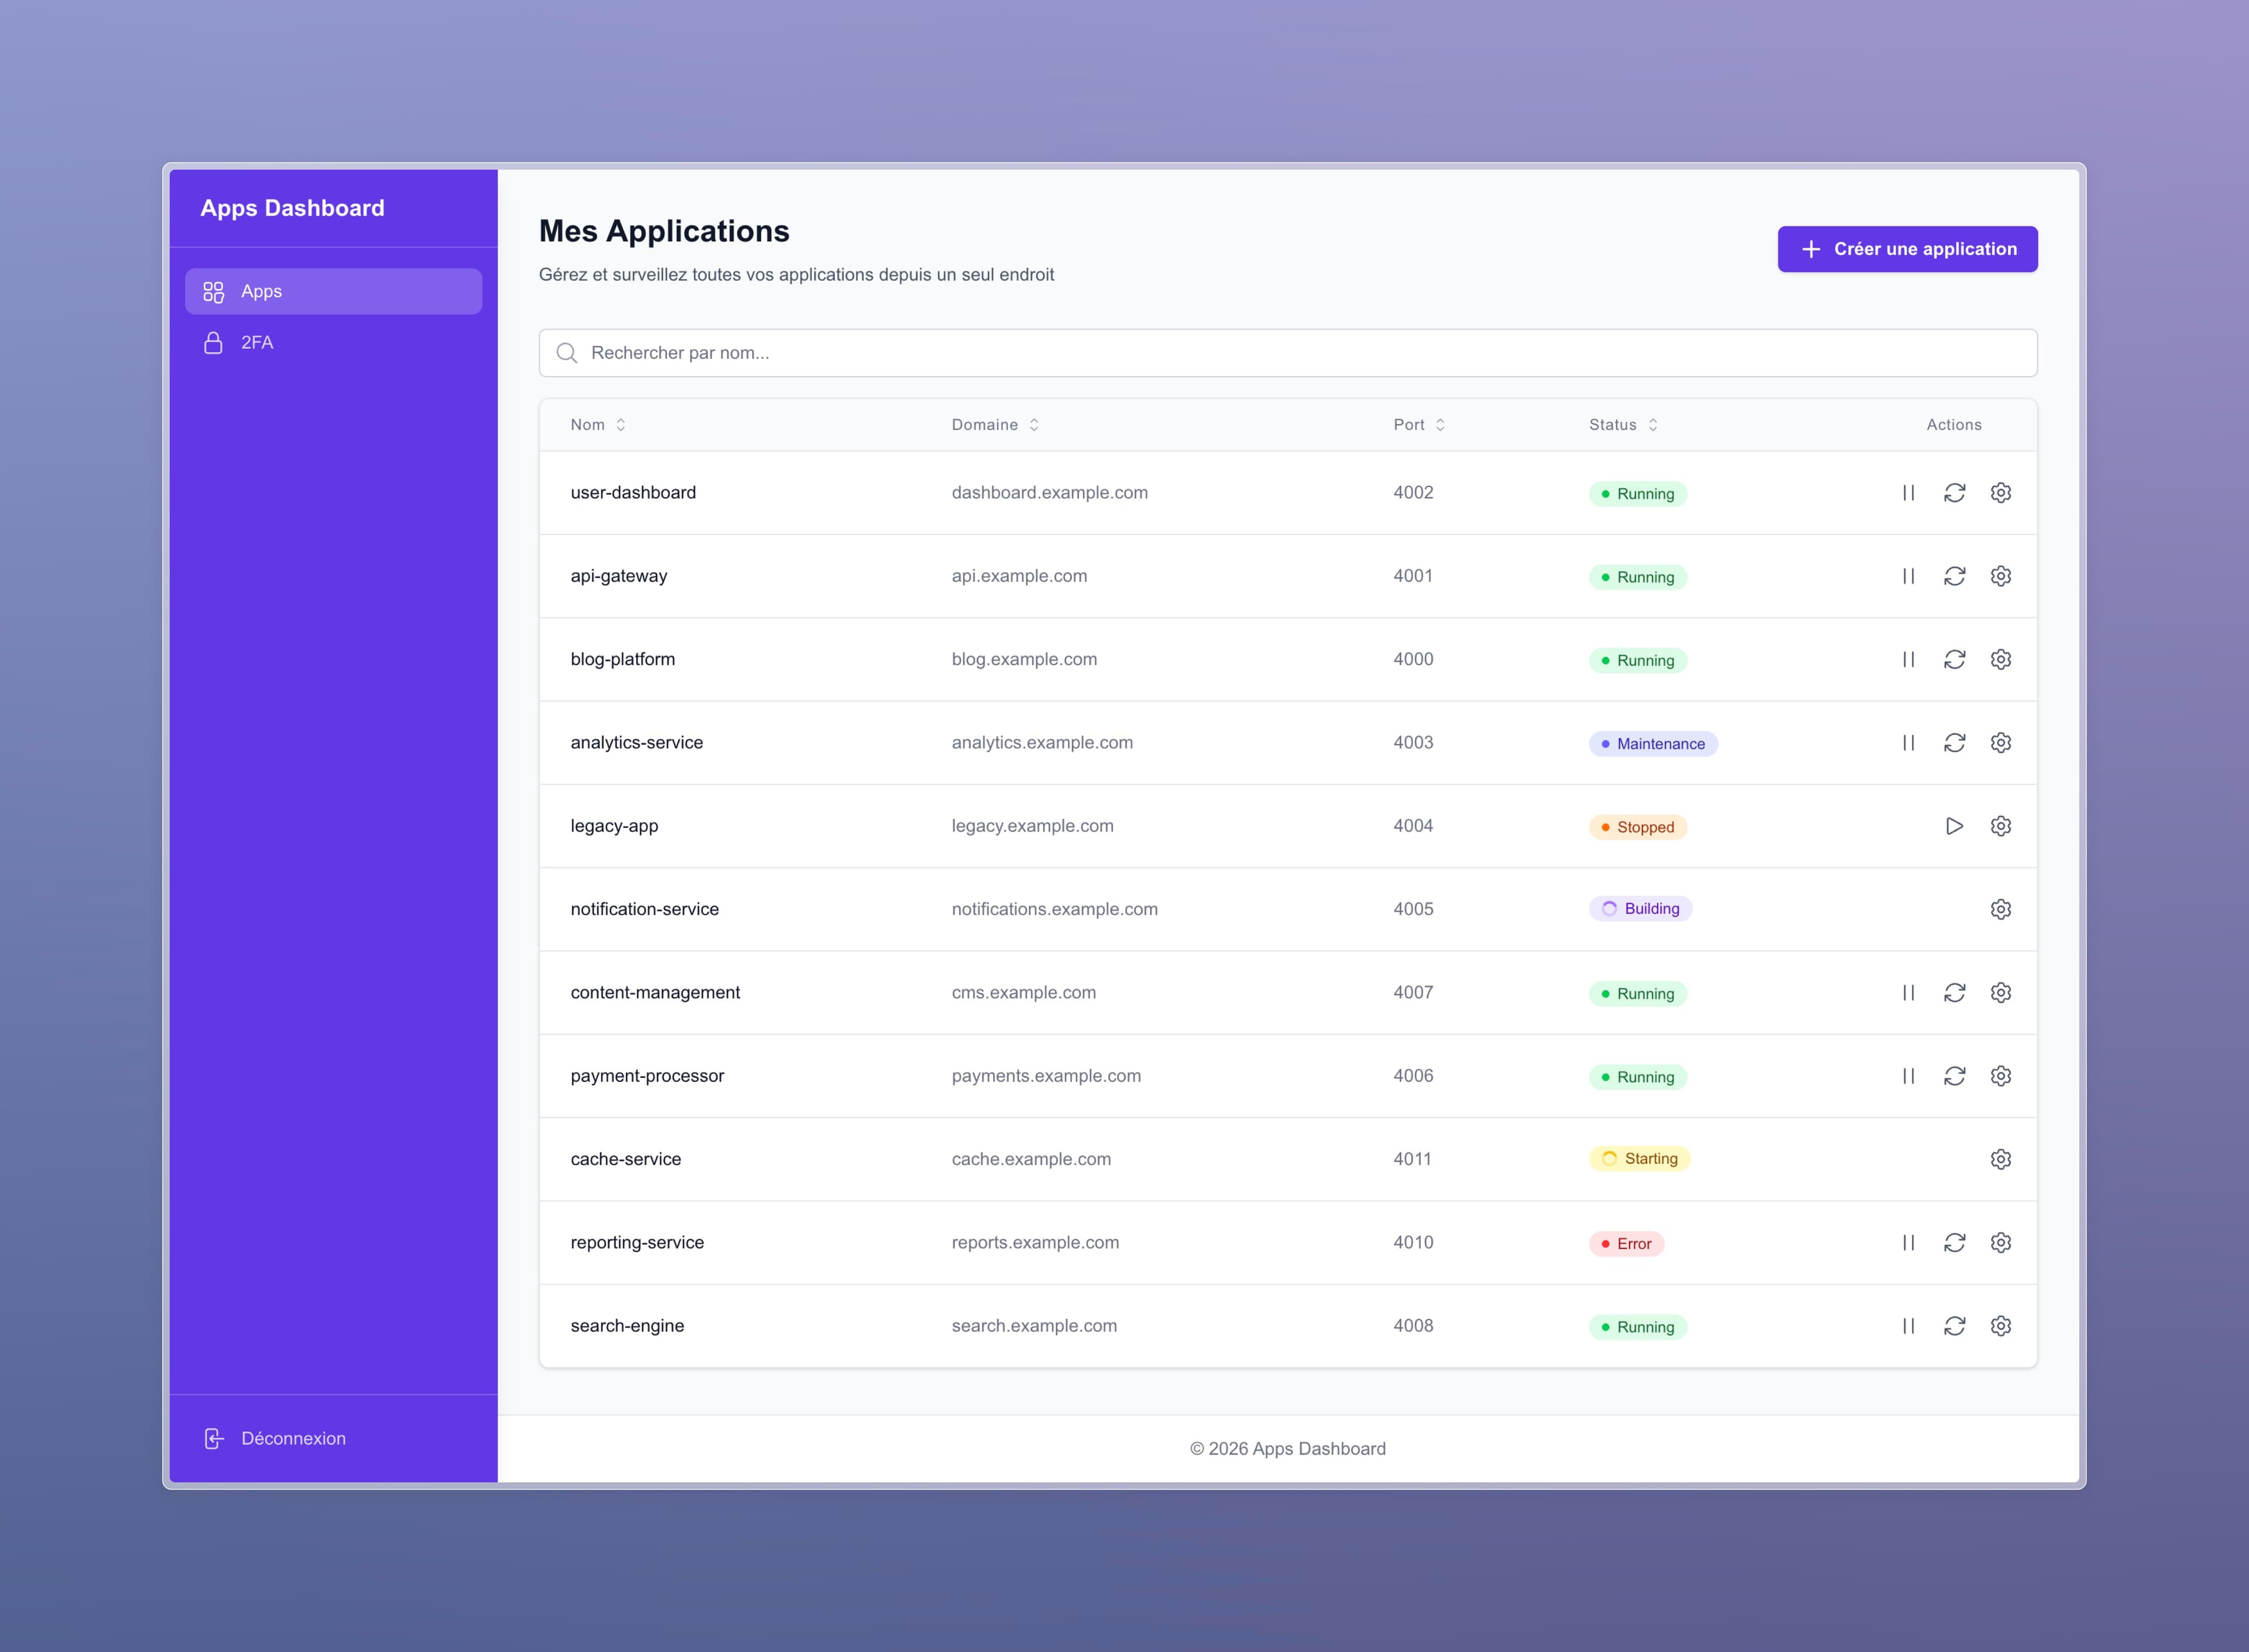Screen dimensions: 2249x1652
Task: Switch to the 2FA section
Action: click(256, 342)
